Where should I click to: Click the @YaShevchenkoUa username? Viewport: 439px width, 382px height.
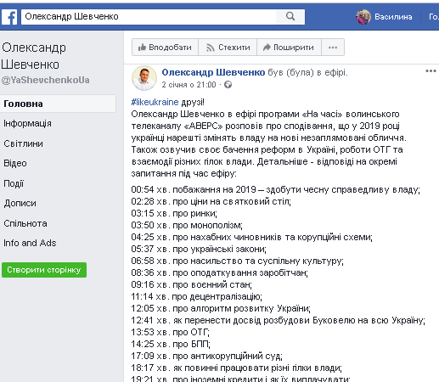45,80
